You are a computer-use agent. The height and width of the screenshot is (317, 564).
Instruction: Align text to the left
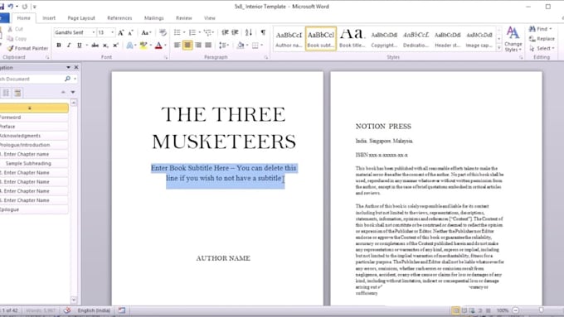177,46
